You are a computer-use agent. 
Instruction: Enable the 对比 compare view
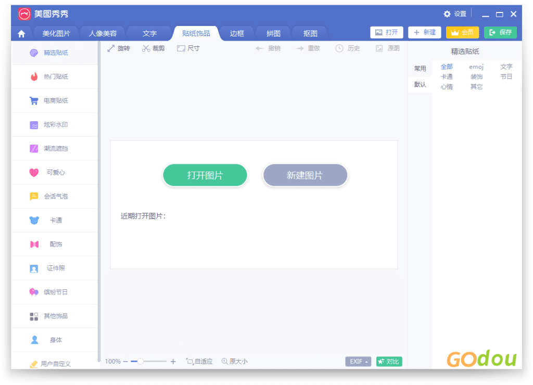tap(389, 361)
